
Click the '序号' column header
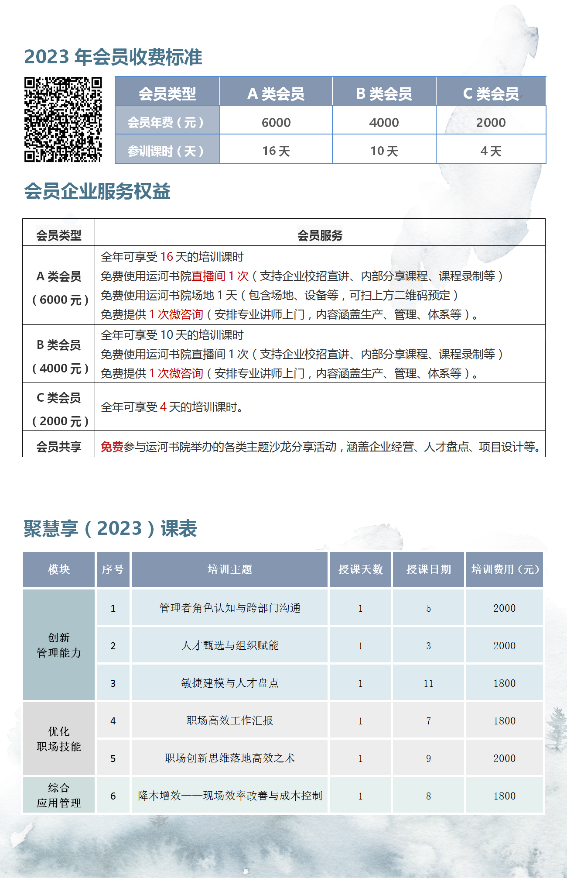tap(113, 569)
